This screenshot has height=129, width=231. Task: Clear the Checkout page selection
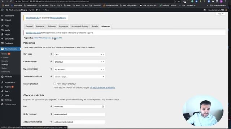click(x=101, y=62)
